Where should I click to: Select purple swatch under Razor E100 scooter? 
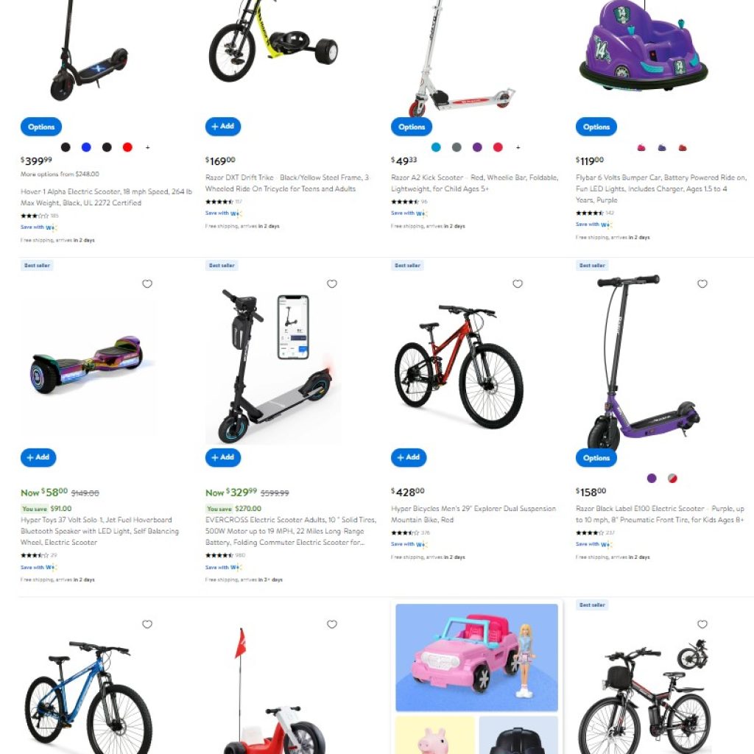[652, 478]
